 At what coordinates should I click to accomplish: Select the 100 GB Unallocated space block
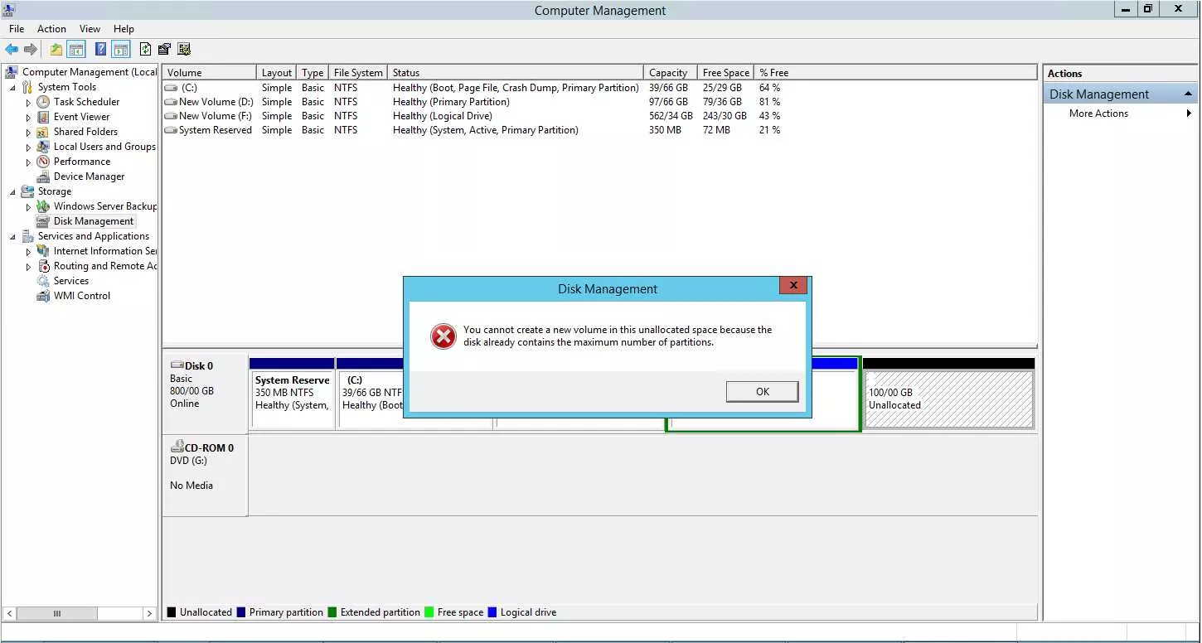point(948,399)
